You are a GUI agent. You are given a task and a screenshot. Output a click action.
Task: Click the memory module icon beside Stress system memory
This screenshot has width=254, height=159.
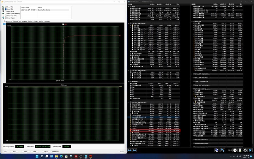(x=4, y=14)
